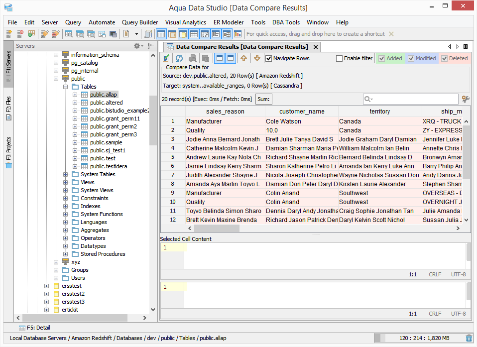Expand the System Tables folder
477x347 pixels.
[66, 174]
